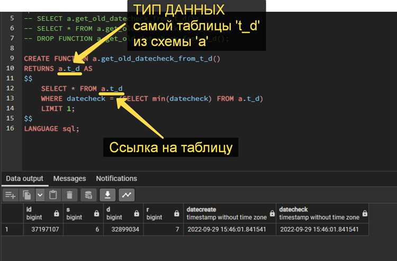Click lock icon in d column header

pyautogui.click(x=137, y=213)
